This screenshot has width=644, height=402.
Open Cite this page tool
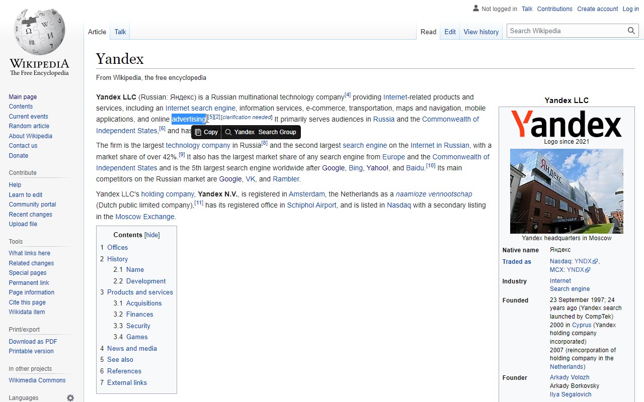coord(27,303)
